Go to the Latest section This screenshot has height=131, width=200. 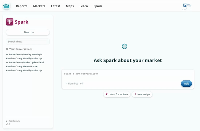55,6
